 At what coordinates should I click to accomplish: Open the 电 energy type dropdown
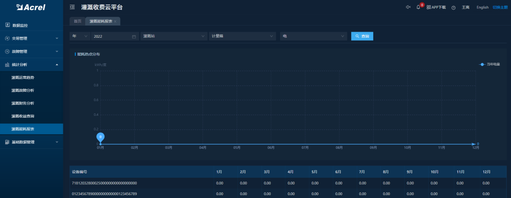pyautogui.click(x=314, y=36)
